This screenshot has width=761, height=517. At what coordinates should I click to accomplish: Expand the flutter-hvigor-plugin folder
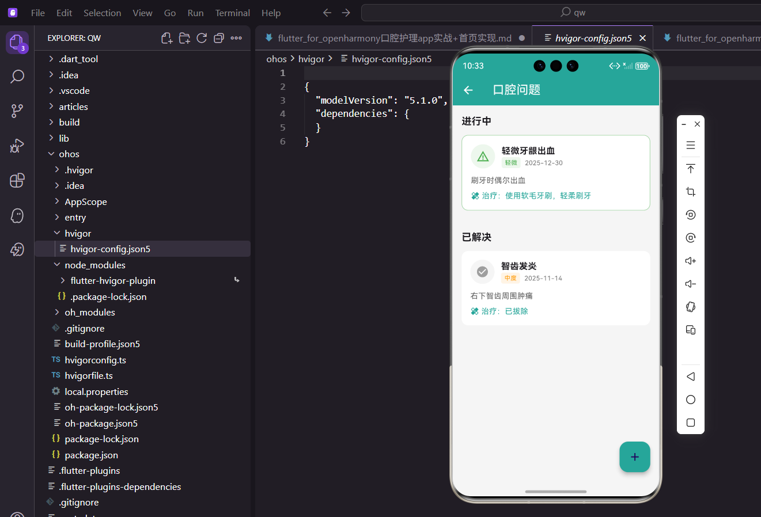tap(142, 280)
